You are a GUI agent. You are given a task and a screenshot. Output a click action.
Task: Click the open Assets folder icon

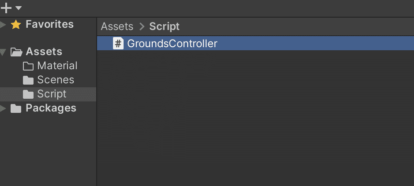(17, 52)
